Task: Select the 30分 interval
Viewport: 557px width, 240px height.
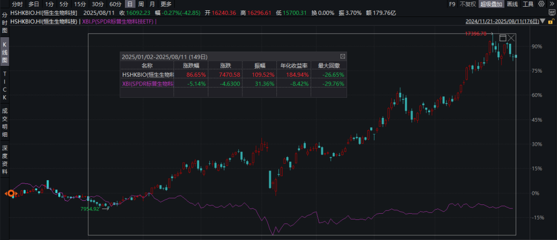Action: (x=97, y=4)
